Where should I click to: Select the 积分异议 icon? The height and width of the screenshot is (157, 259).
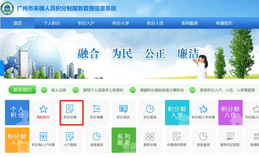pos(123,109)
